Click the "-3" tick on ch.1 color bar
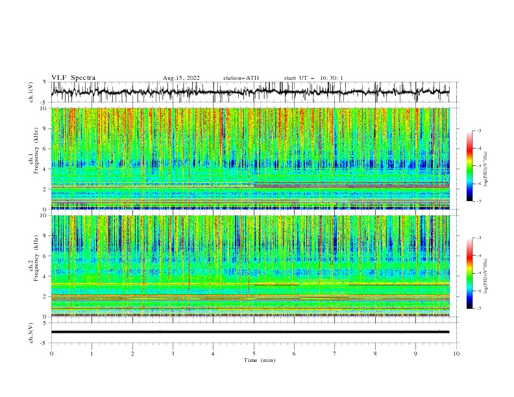Viewport: 514px width, 397px height. coord(478,130)
